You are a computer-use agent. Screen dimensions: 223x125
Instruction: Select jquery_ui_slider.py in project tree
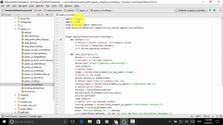[33, 67]
